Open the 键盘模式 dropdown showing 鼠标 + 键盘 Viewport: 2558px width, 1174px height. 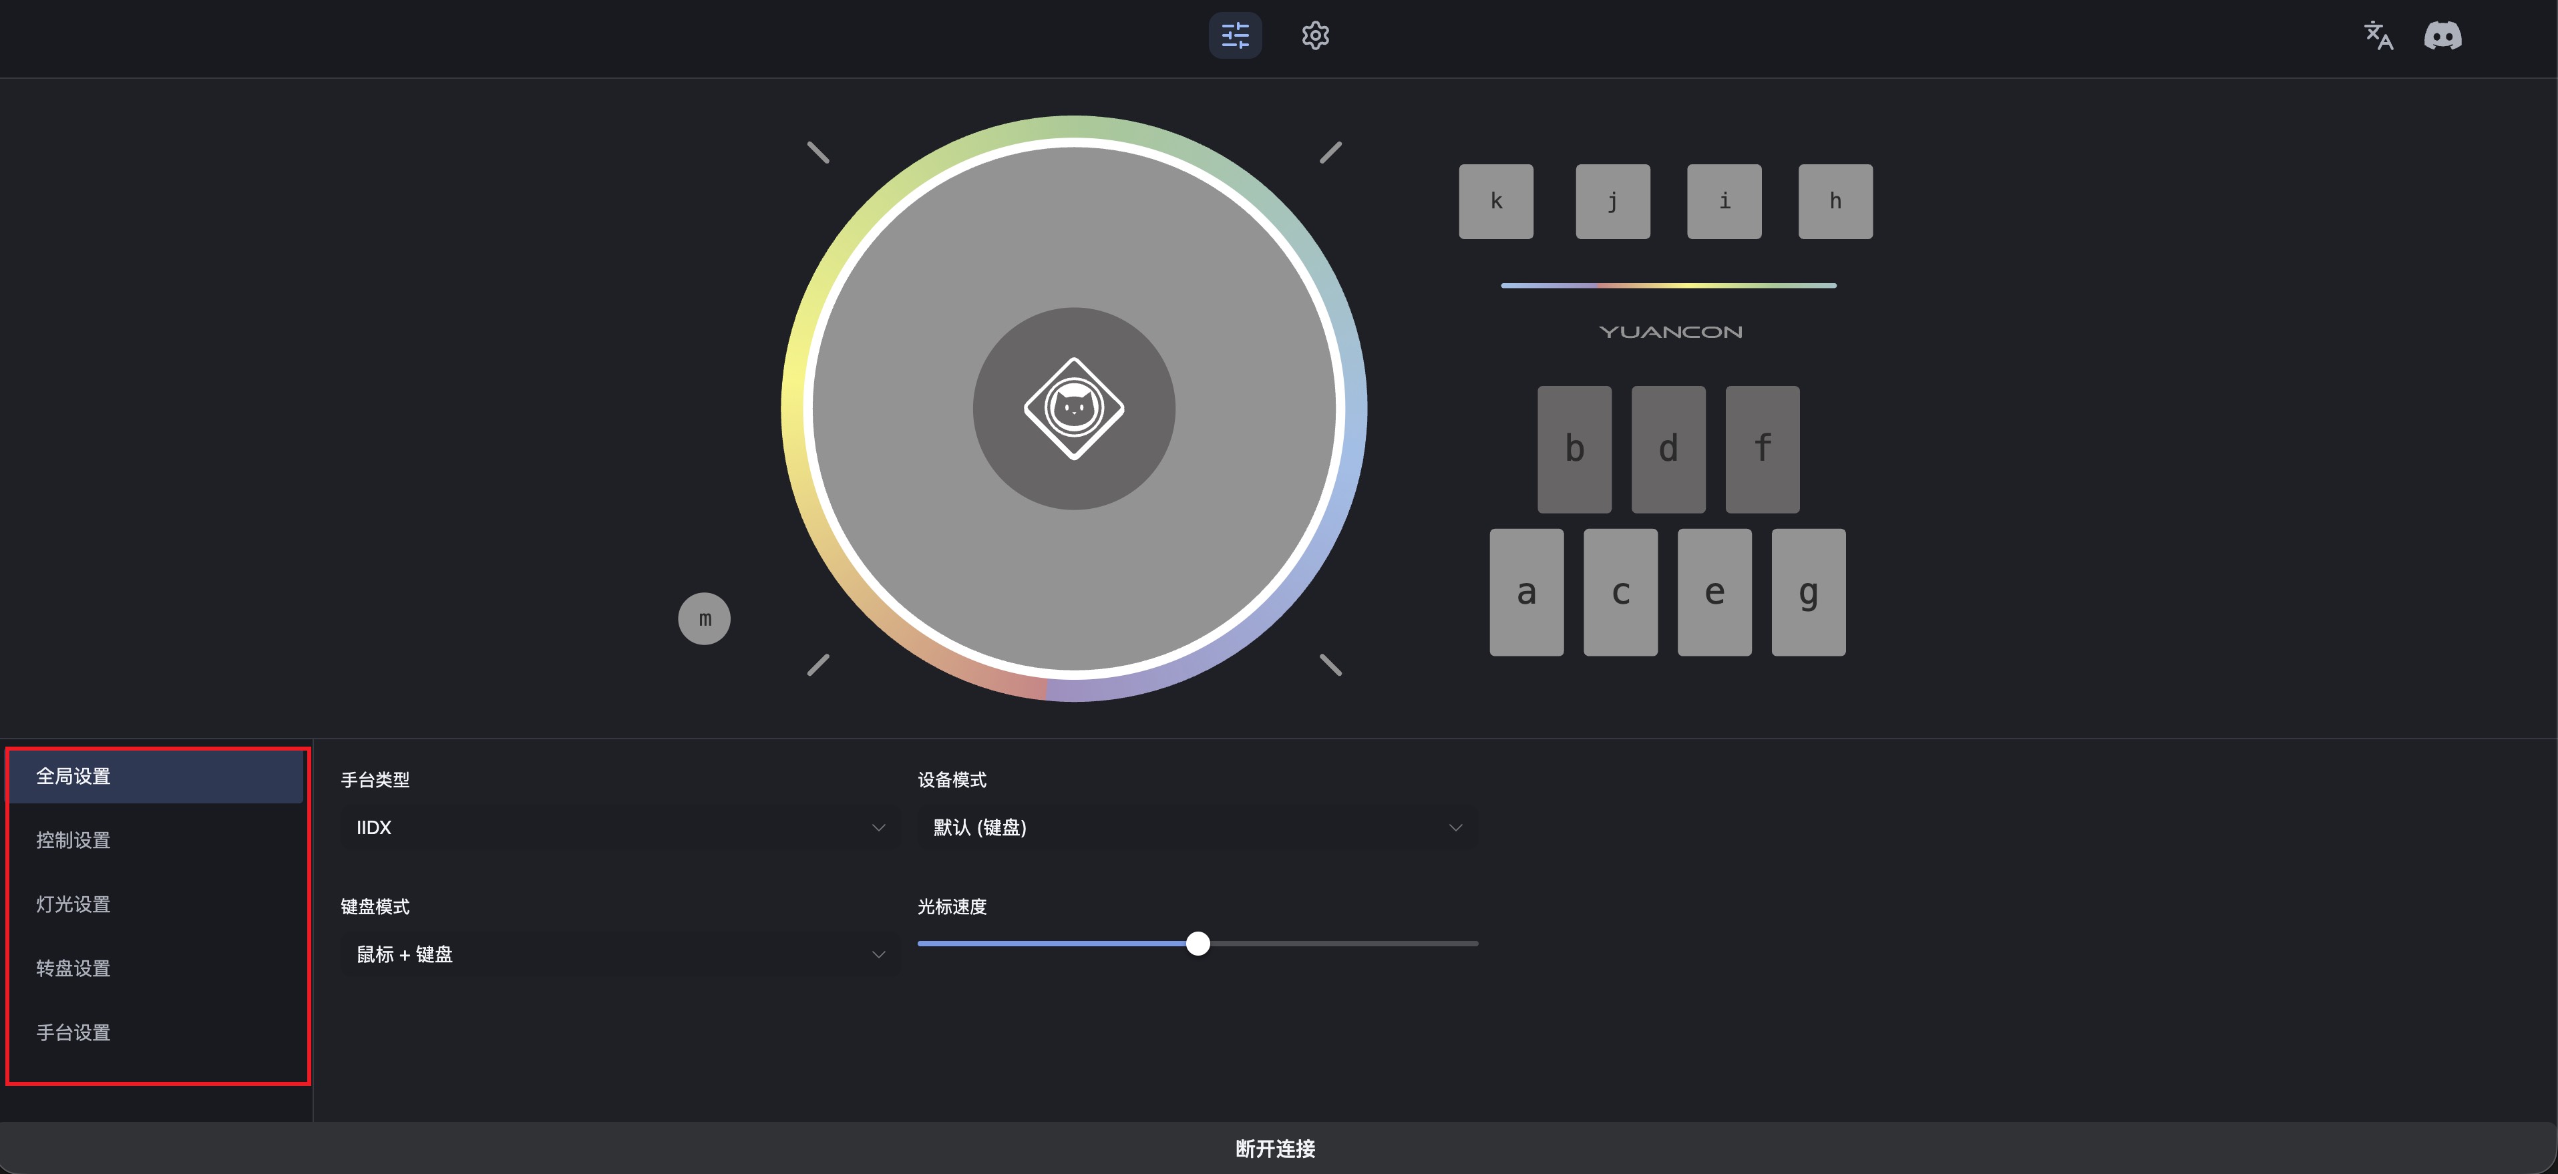pos(620,954)
